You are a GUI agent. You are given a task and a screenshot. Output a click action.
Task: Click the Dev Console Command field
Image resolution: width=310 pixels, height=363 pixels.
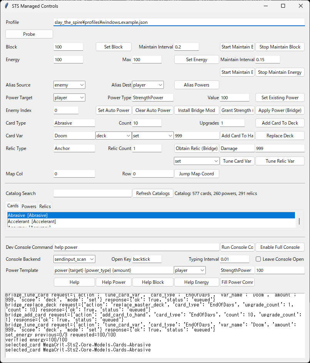(137, 247)
